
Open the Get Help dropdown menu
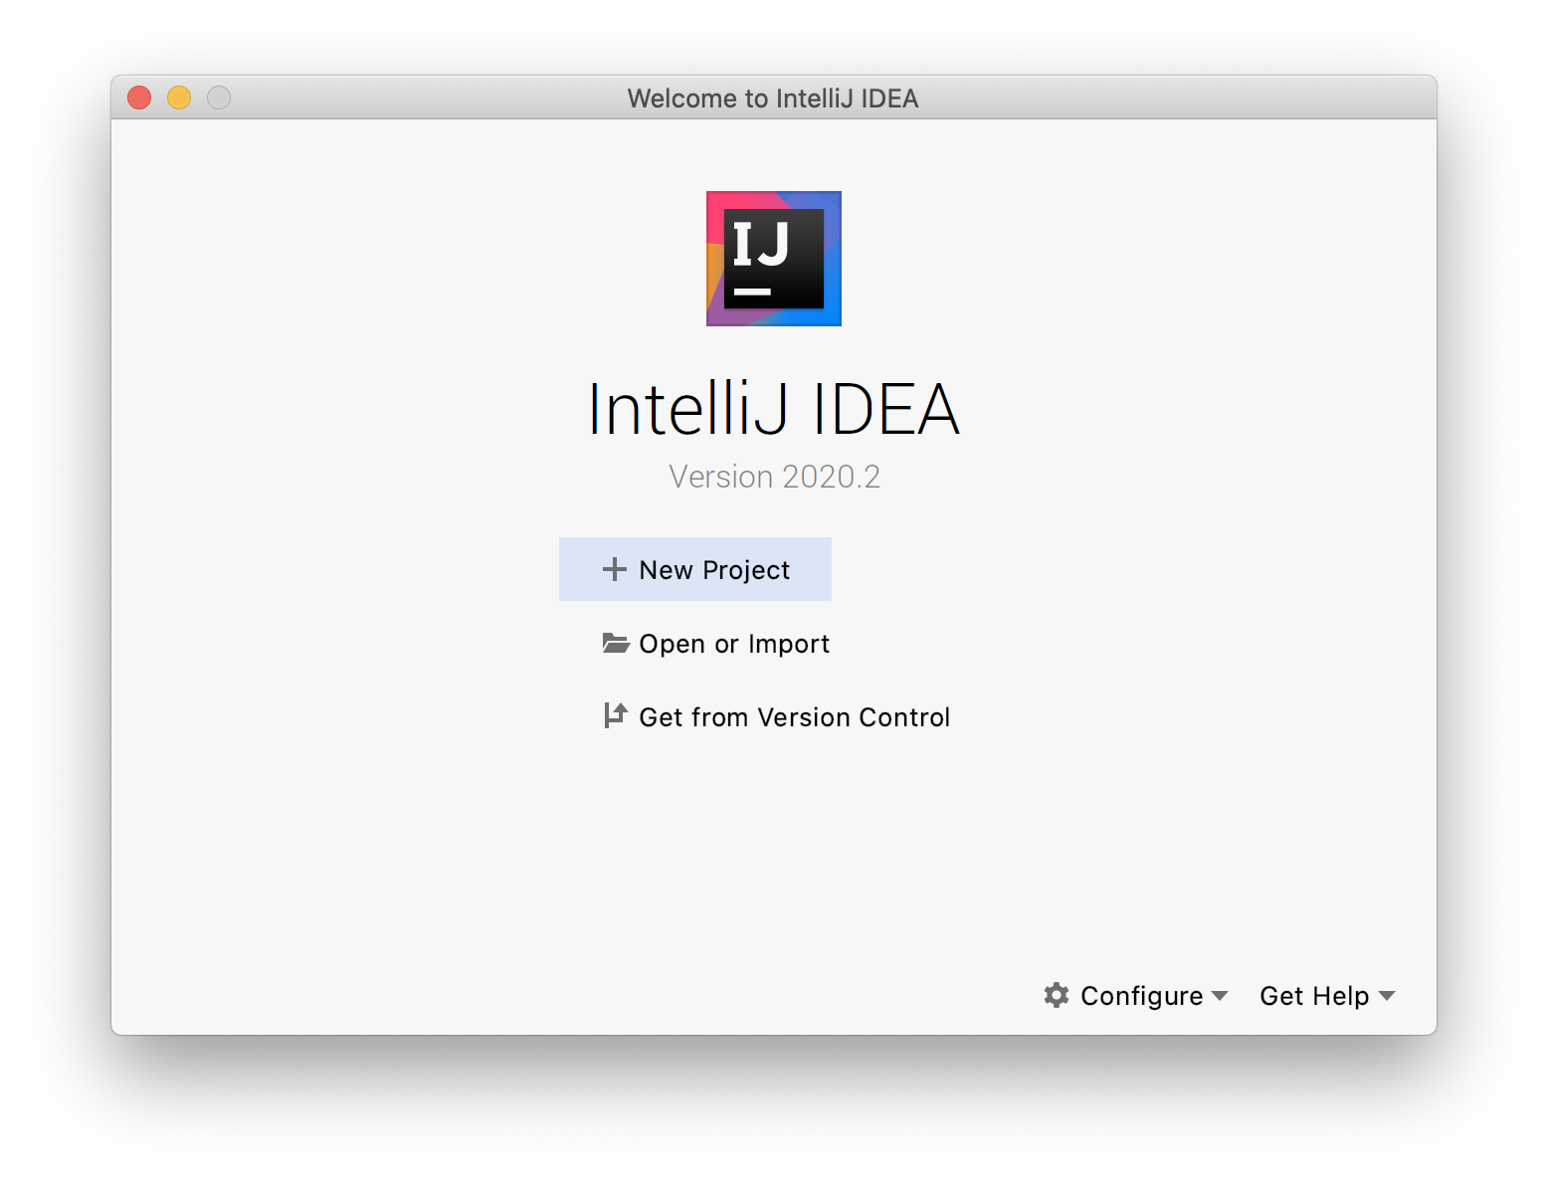(1327, 996)
